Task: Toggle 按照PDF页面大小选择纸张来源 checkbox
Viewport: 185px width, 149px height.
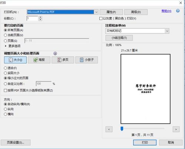Action: pos(5,90)
